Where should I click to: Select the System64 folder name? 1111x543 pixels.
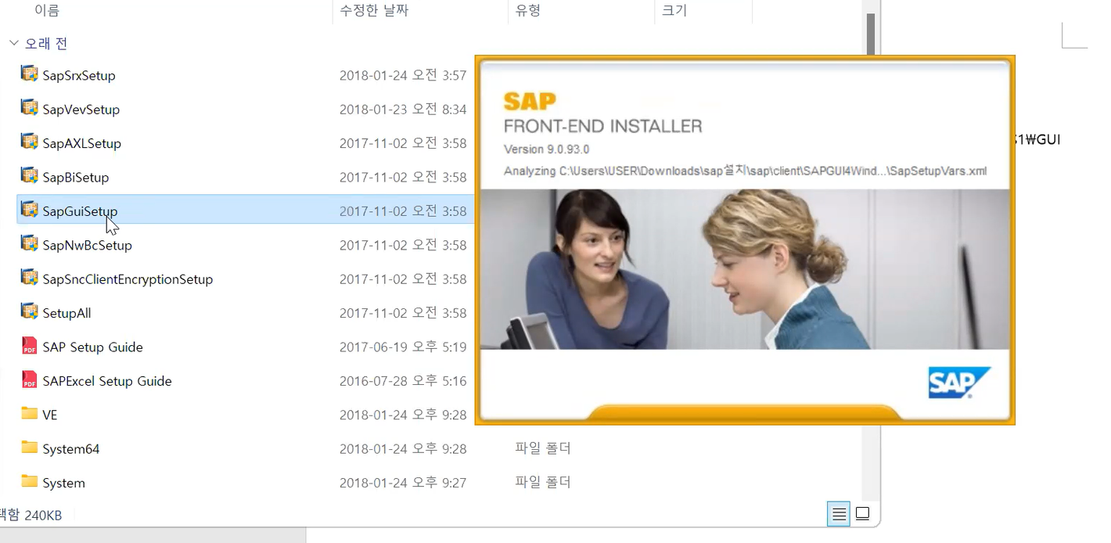coord(71,449)
